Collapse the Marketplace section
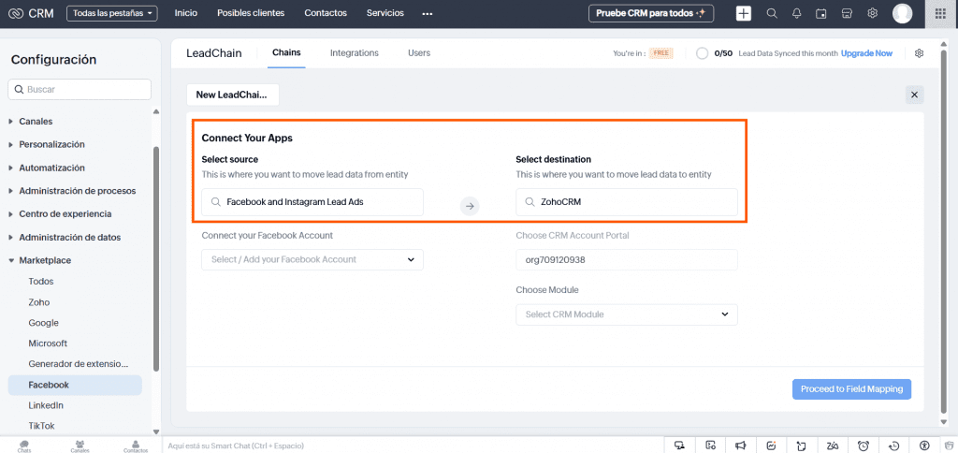This screenshot has height=453, width=958. 45,260
